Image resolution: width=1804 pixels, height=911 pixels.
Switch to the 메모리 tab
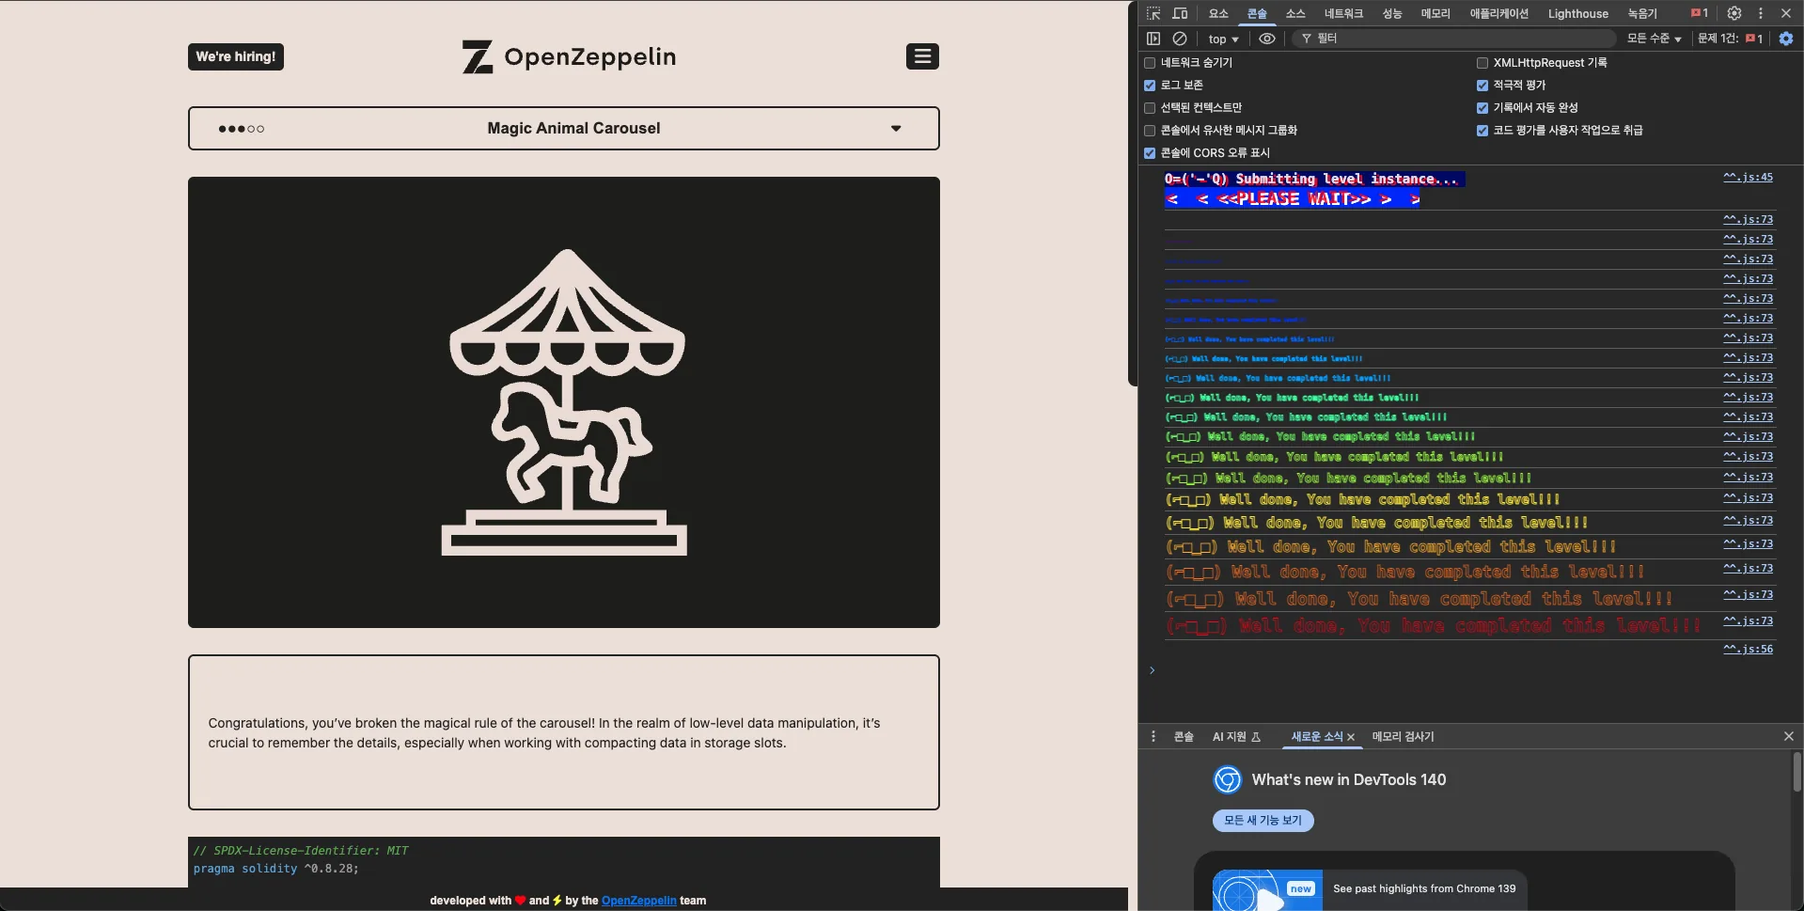(x=1435, y=13)
